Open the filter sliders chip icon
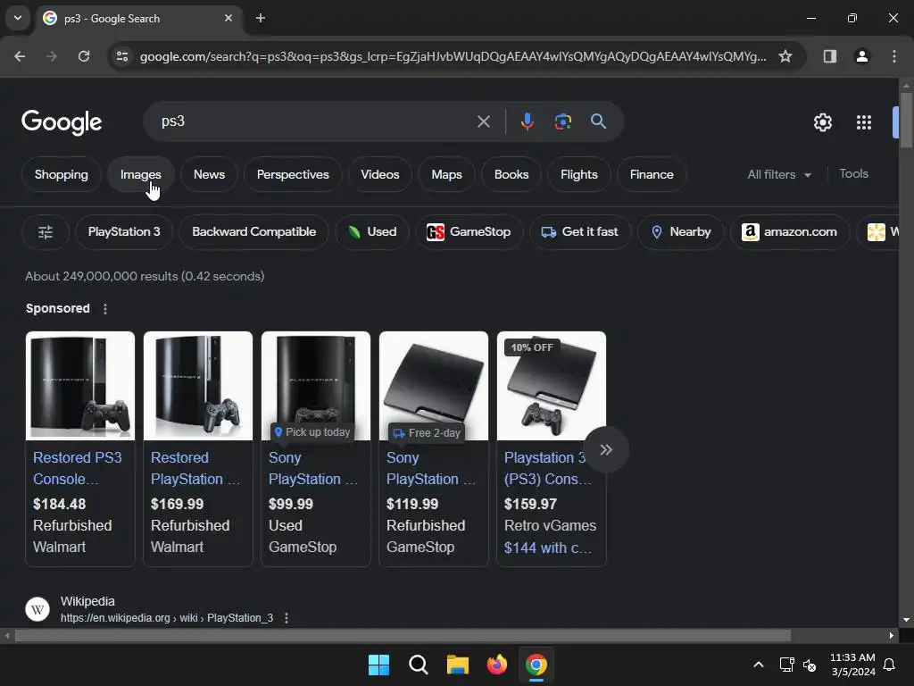Viewport: 914px width, 686px height. pos(46,232)
